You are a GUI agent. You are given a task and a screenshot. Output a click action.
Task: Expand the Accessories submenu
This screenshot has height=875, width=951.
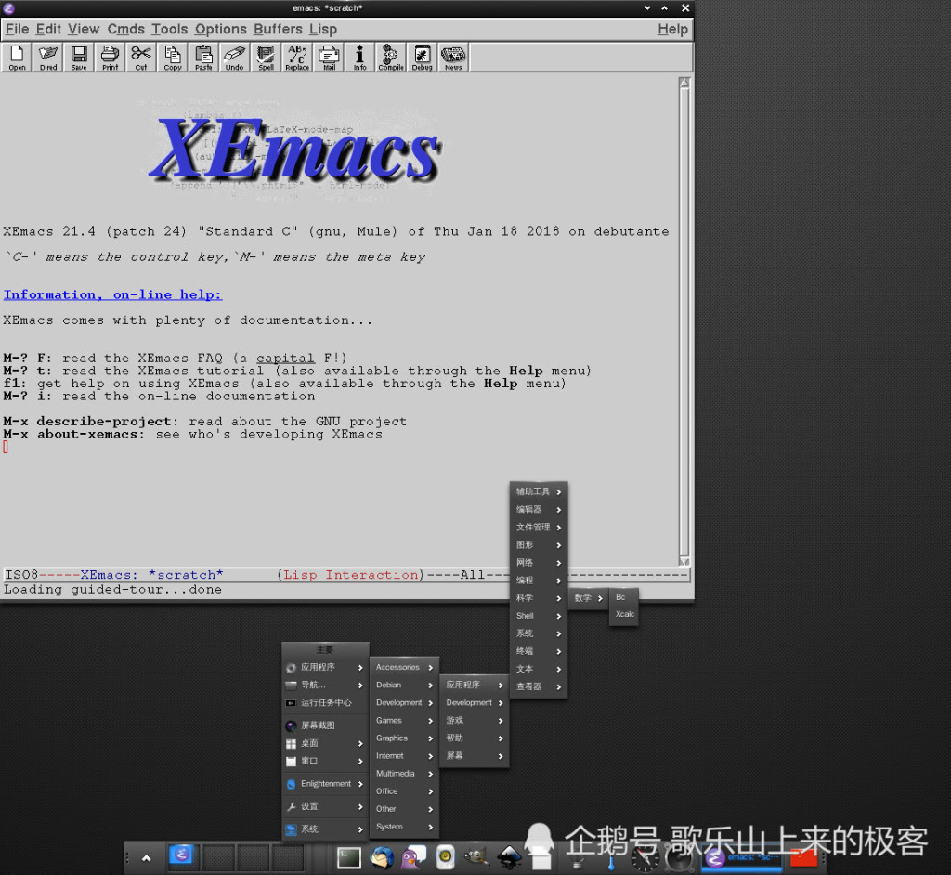click(x=404, y=667)
